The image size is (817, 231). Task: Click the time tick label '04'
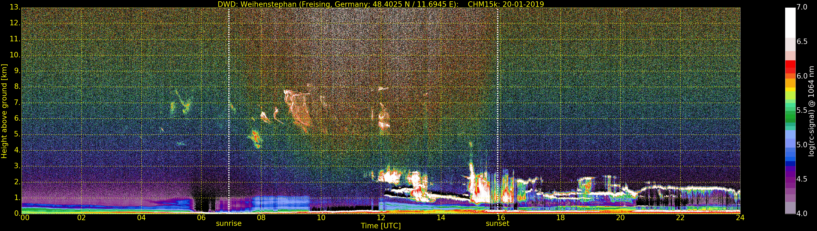point(141,218)
